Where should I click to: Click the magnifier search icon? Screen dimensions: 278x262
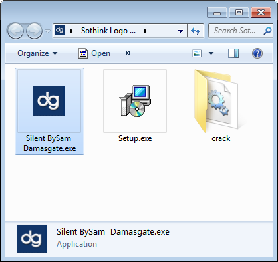268,31
